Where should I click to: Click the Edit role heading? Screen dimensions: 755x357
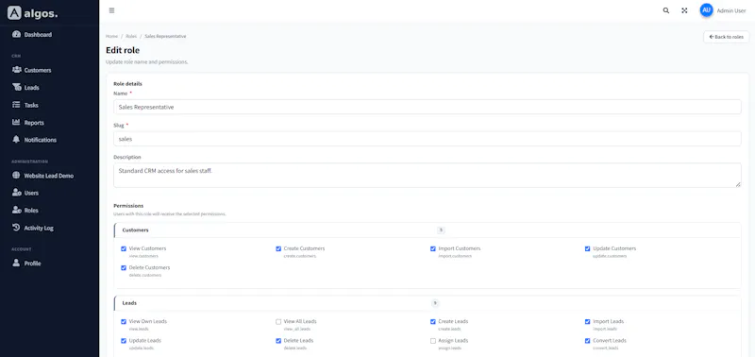point(123,50)
